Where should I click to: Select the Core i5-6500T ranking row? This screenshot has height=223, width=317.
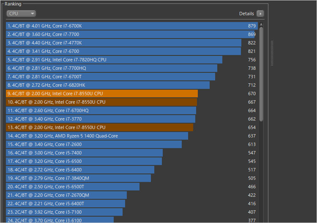(x=132, y=187)
